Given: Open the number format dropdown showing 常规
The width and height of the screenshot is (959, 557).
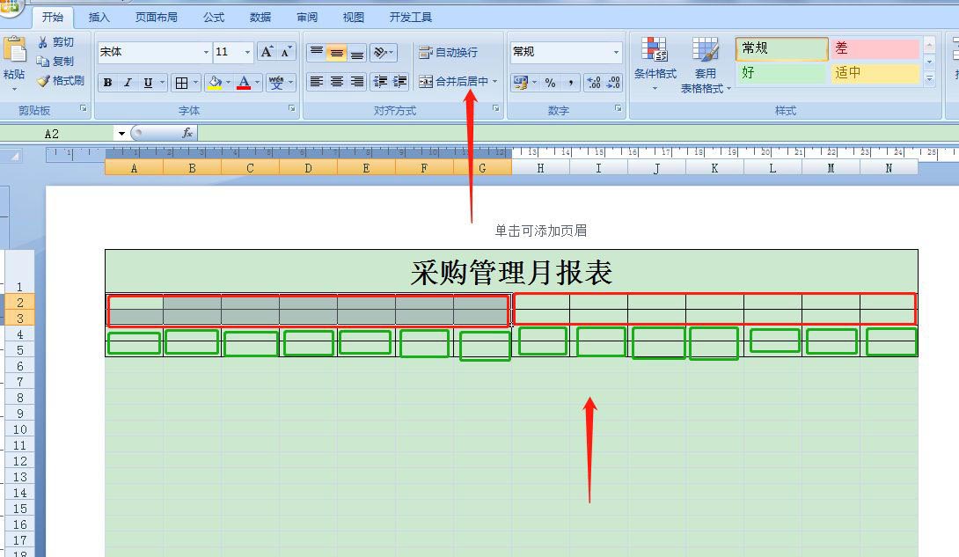Looking at the screenshot, I should click(x=615, y=52).
